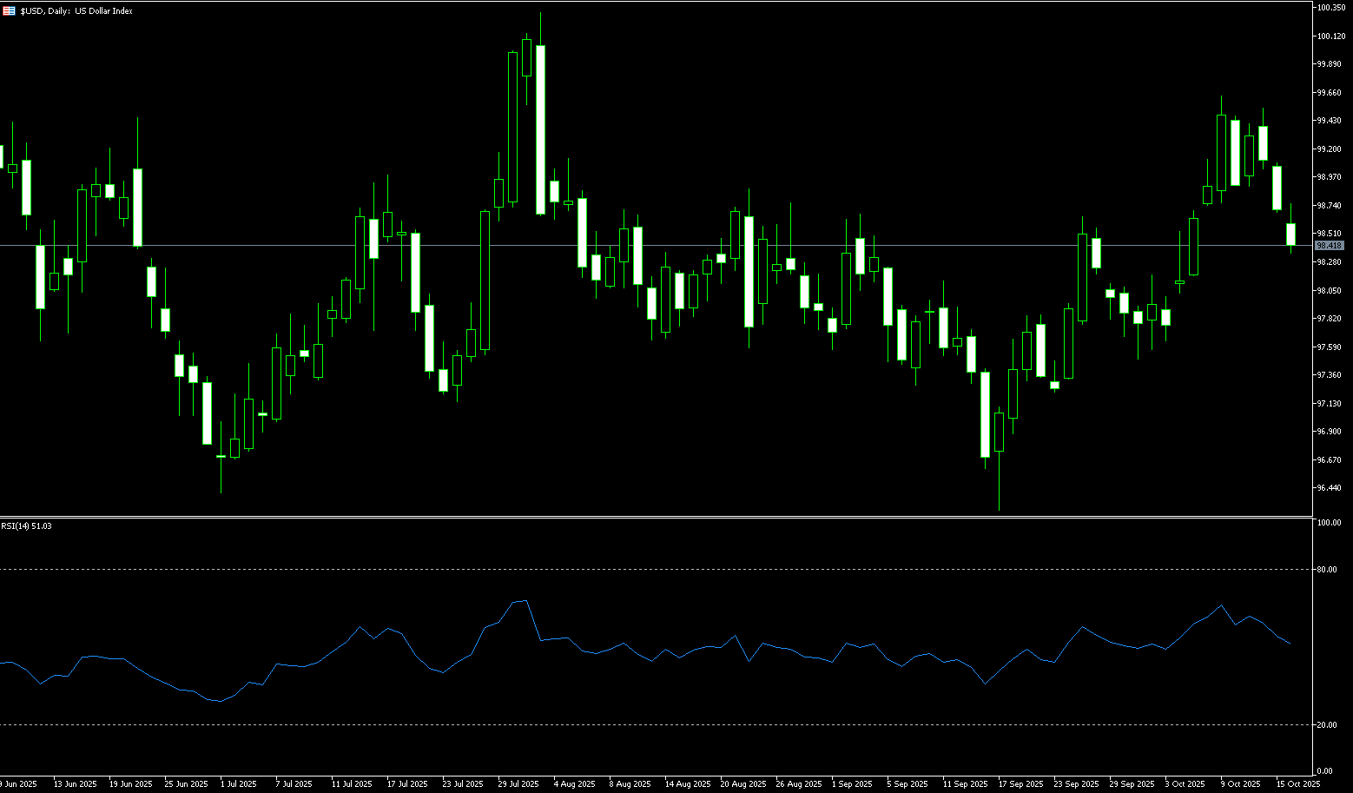Image resolution: width=1353 pixels, height=793 pixels.
Task: Click the 97.130 label on price axis
Action: coord(1330,404)
